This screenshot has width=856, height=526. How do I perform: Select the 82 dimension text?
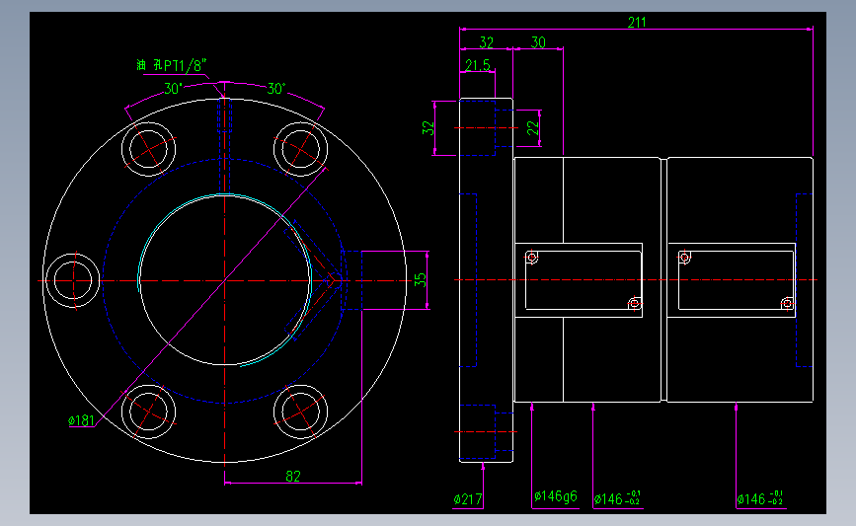(293, 477)
